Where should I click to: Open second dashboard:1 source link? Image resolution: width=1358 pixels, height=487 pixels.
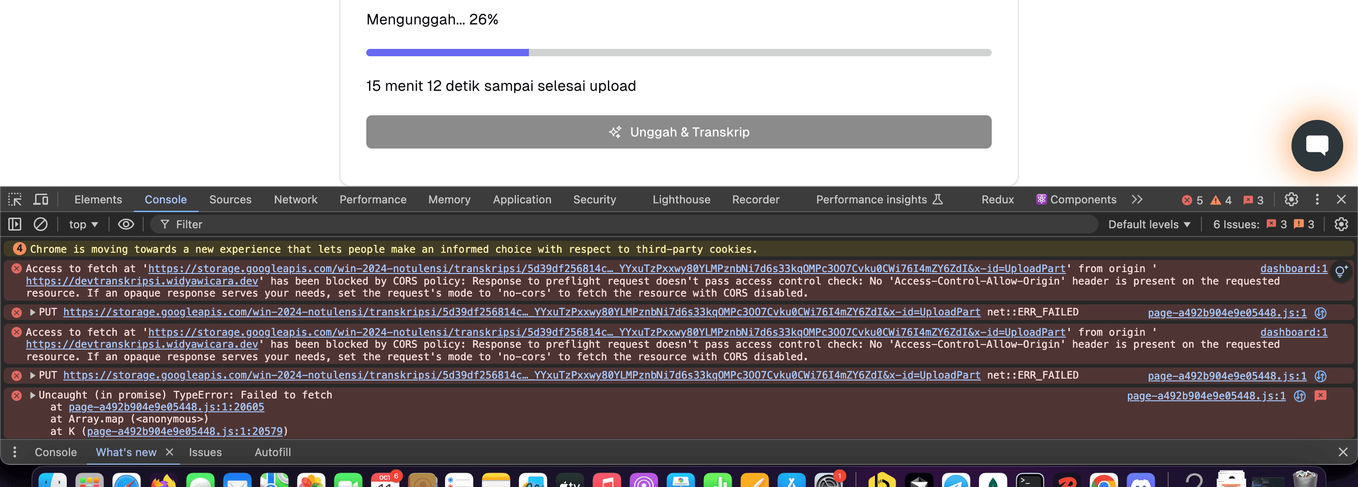coord(1294,332)
